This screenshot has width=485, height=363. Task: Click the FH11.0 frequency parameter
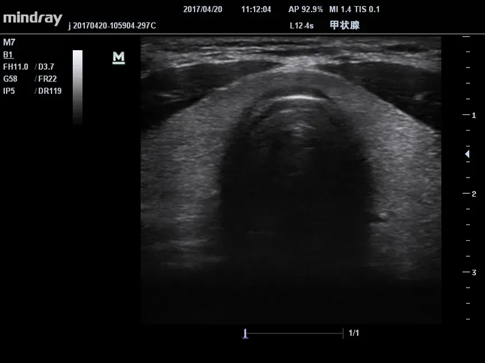pos(16,67)
